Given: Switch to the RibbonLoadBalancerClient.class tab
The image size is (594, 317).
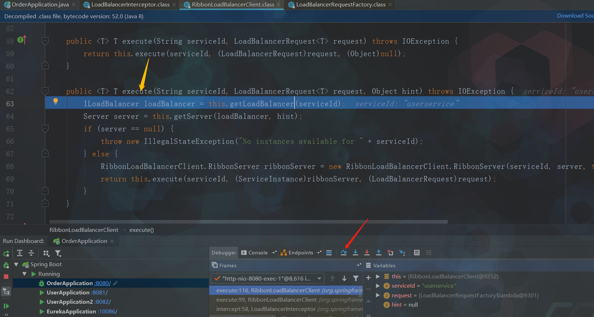Looking at the screenshot, I should pos(232,5).
